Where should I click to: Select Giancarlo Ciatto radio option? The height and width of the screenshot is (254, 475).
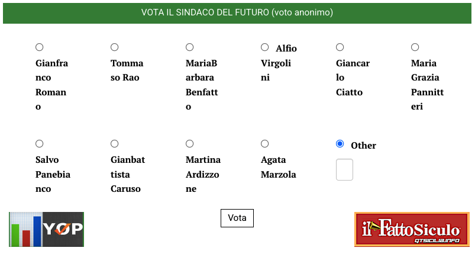click(x=340, y=47)
